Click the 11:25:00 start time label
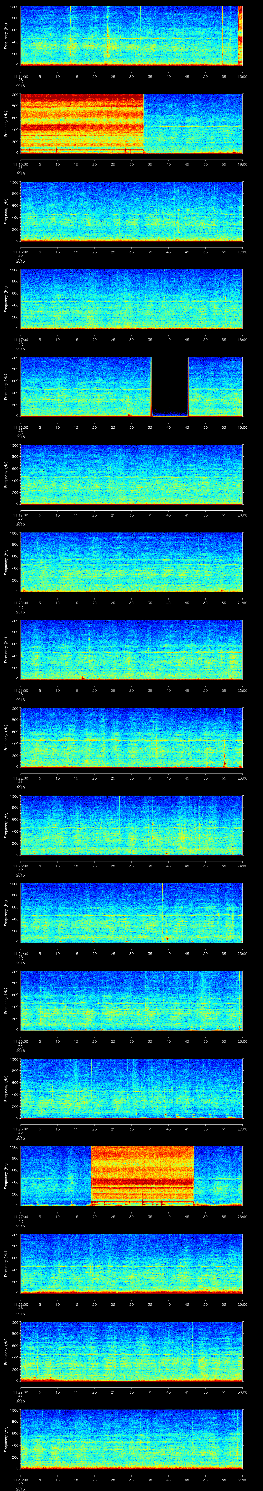 (x=20, y=1041)
